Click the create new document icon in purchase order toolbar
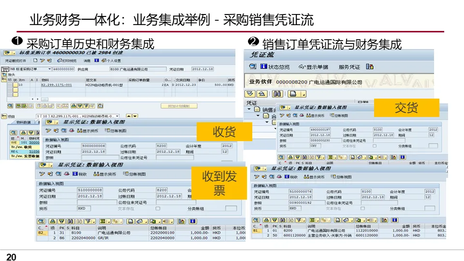464x261 pixels. (35, 60)
